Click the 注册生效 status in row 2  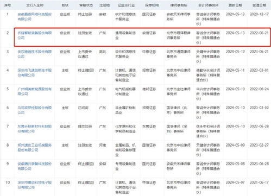85,33
